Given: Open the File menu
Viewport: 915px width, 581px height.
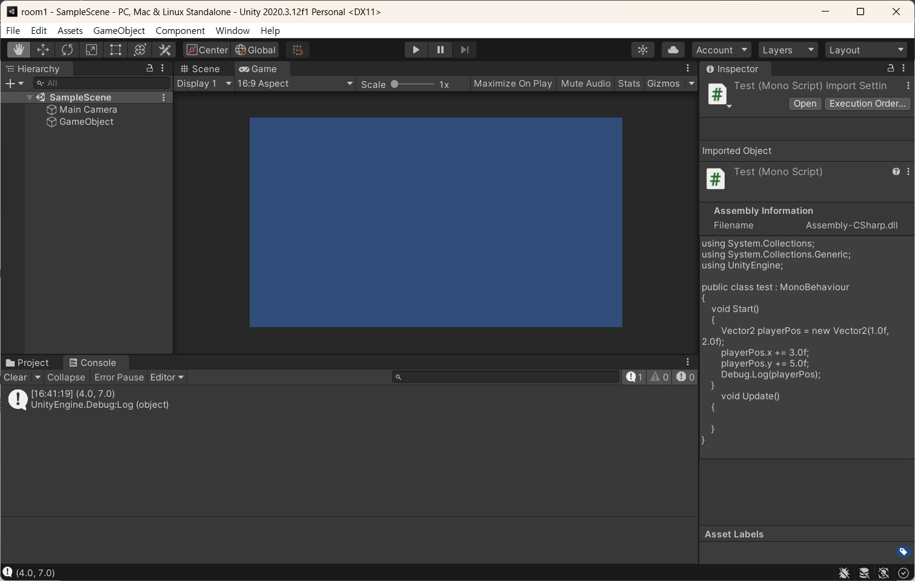Looking at the screenshot, I should [13, 31].
